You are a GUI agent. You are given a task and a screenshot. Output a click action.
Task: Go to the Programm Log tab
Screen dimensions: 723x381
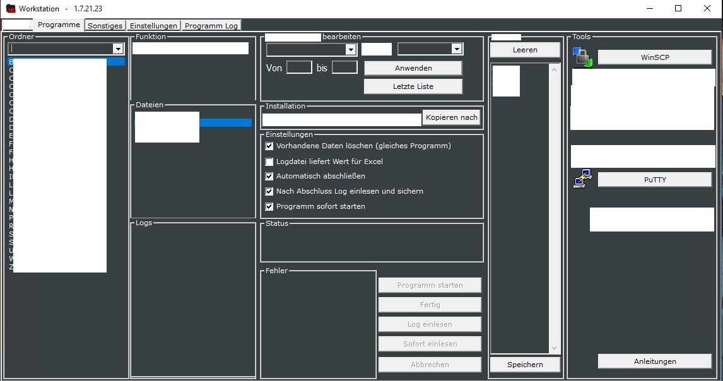tap(211, 26)
